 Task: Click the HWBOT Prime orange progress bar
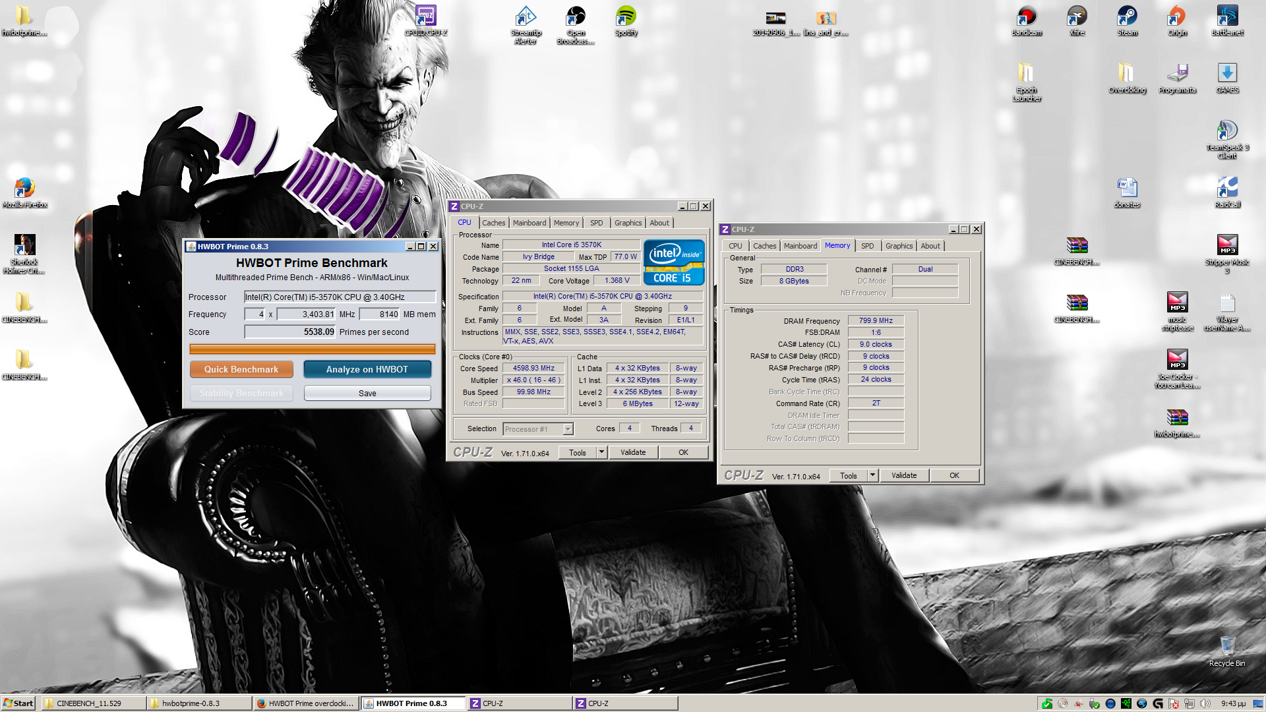312,349
